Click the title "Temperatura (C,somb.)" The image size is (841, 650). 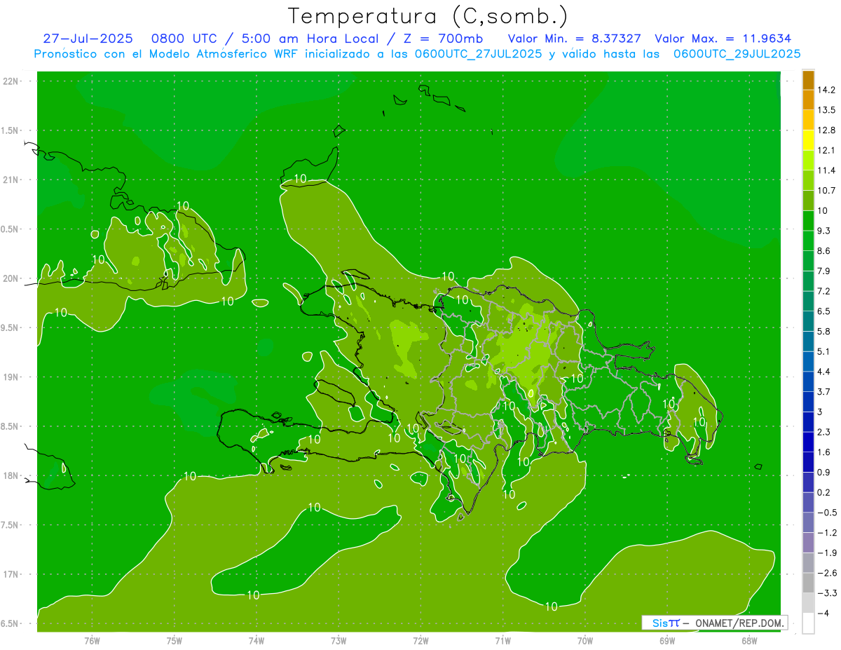pyautogui.click(x=428, y=17)
